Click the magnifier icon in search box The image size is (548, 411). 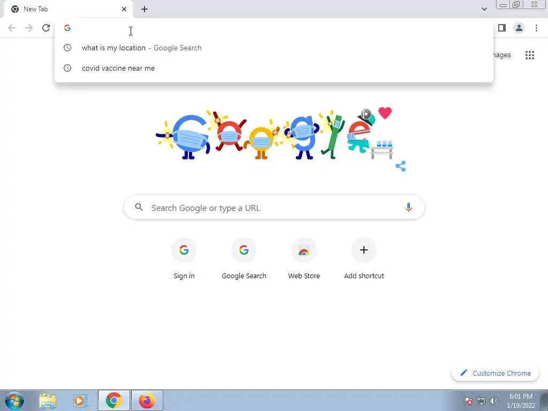tap(139, 207)
